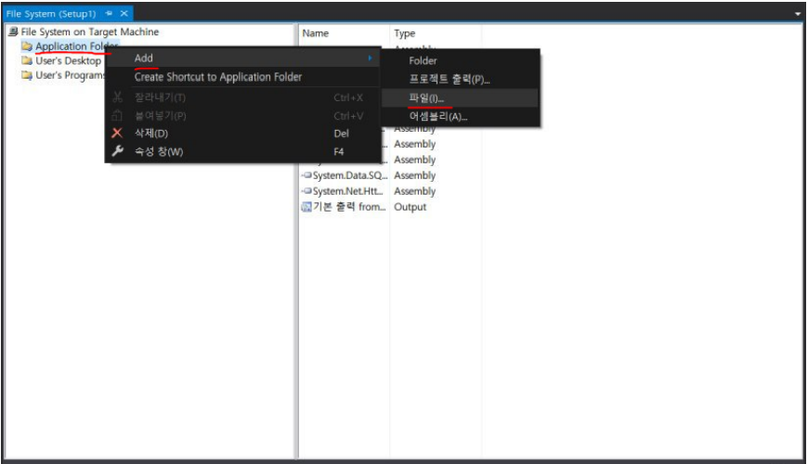Click the 붙여넣기(P) paste entry

point(242,116)
